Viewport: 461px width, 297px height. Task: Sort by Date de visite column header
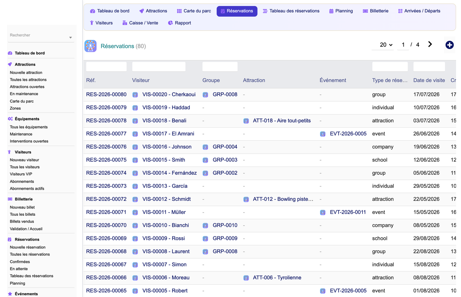pos(429,80)
